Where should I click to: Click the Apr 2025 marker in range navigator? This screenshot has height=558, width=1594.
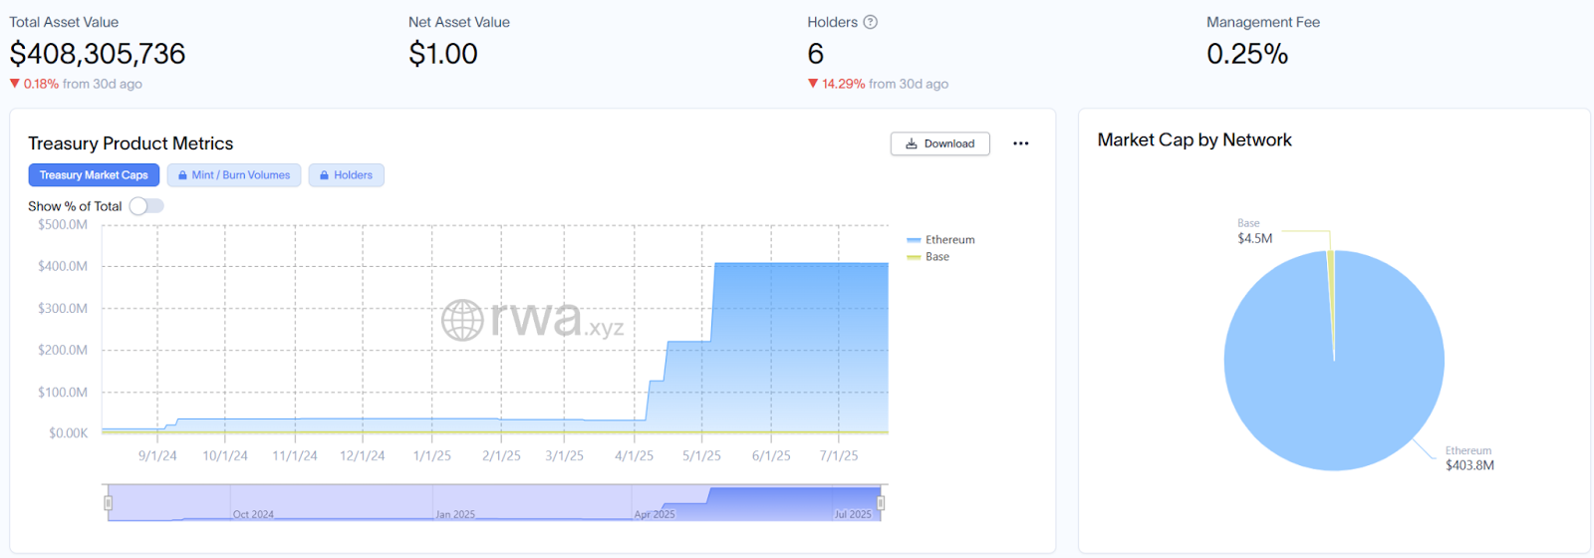[655, 514]
